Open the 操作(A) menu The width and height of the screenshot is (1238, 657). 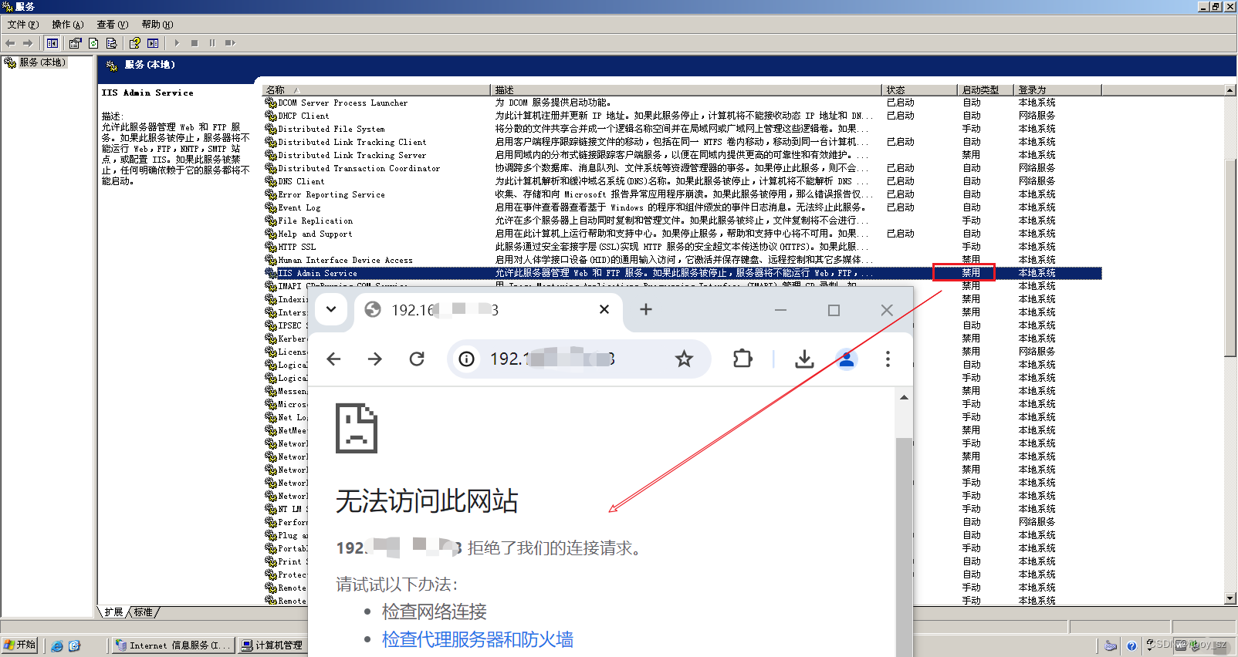[x=68, y=25]
